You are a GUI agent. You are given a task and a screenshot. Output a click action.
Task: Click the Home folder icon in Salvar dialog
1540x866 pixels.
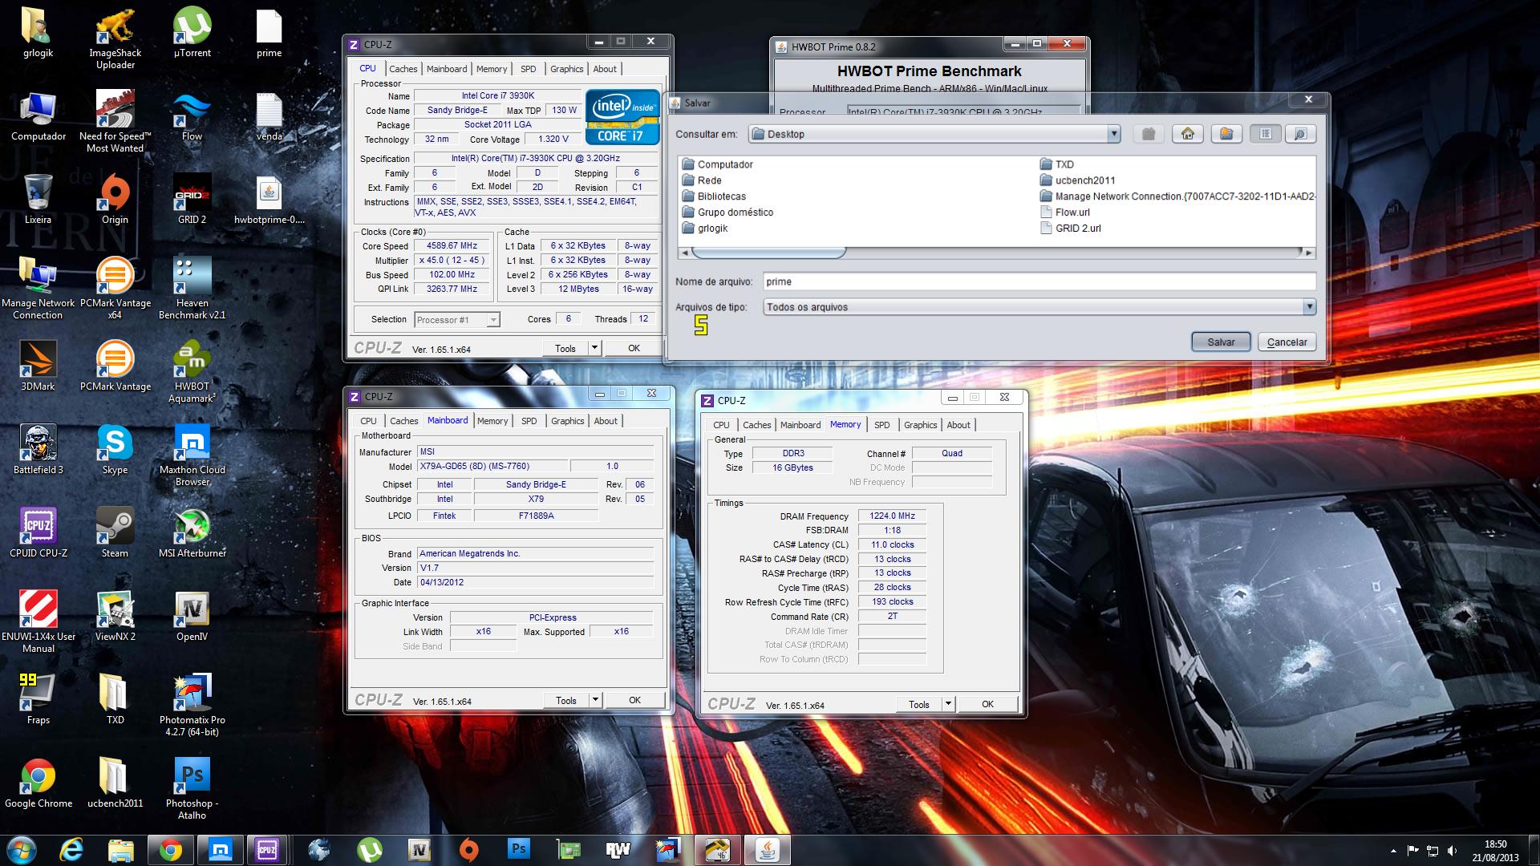[1188, 134]
